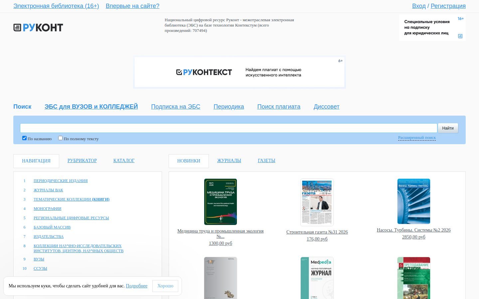The width and height of the screenshot is (479, 299).
Task: Open 'ЖУРНАЛЫ ВАК' navigation item
Action: pyautogui.click(x=48, y=190)
